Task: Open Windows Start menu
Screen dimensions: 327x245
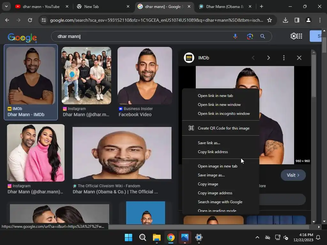Action: point(128,237)
